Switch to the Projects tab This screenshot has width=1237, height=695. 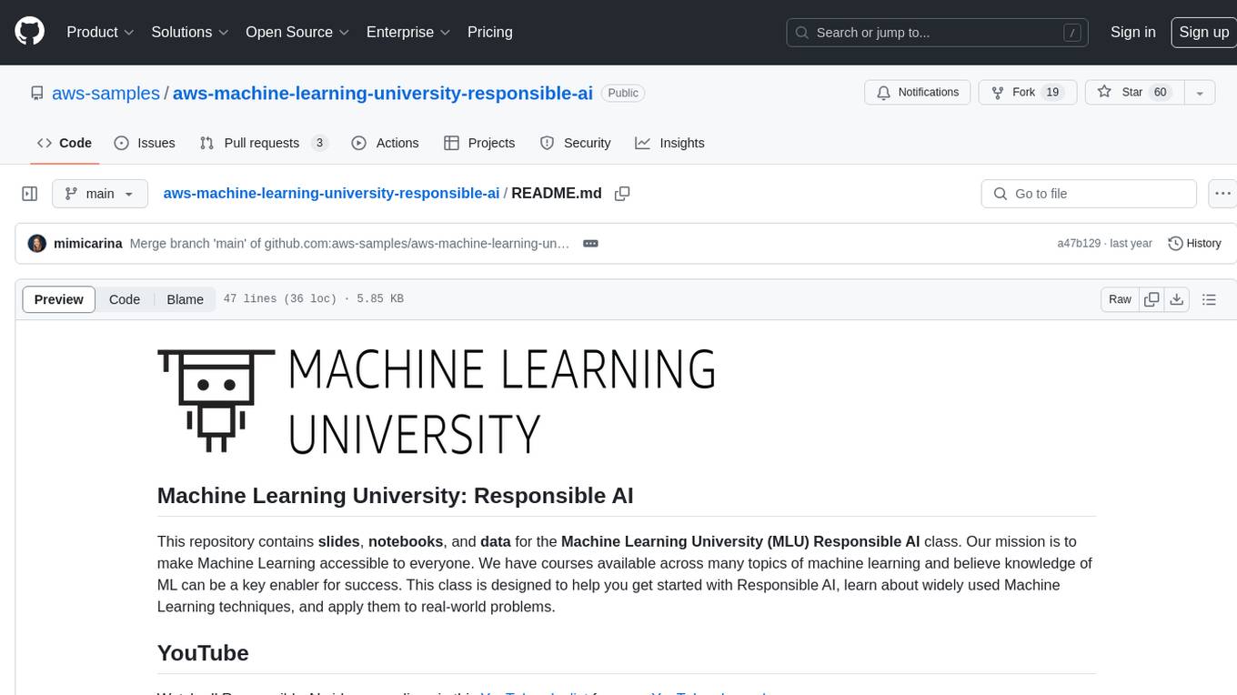click(479, 143)
